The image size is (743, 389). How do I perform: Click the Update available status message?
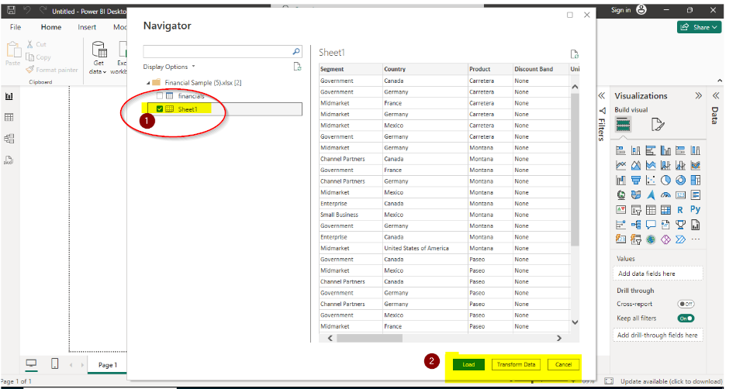coord(671,381)
